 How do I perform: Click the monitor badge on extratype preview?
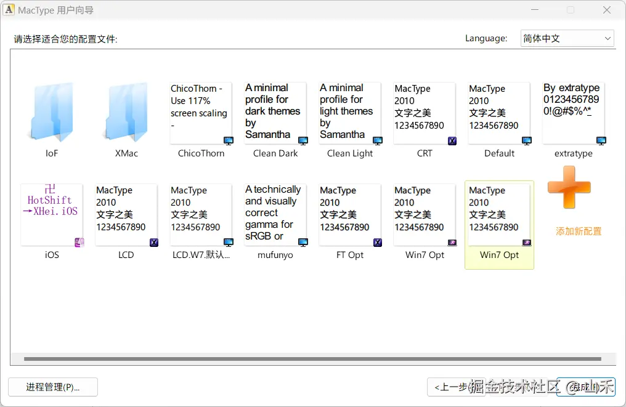pyautogui.click(x=601, y=140)
